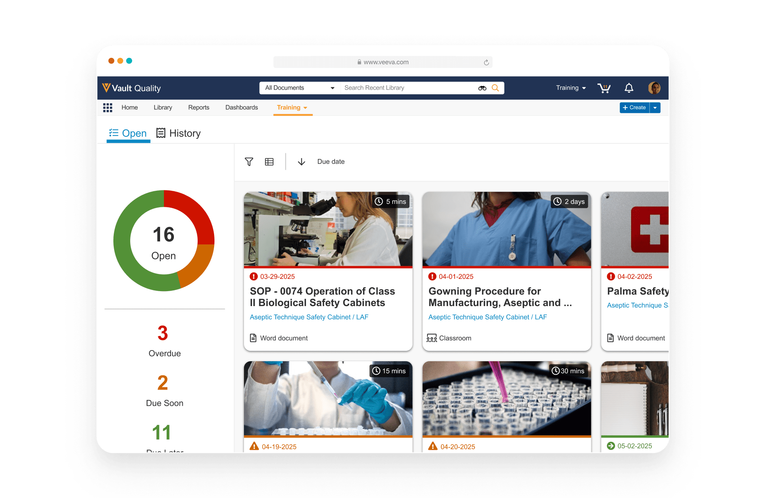The image size is (766, 498).
Task: Open the shopping cart icon
Action: tap(604, 88)
